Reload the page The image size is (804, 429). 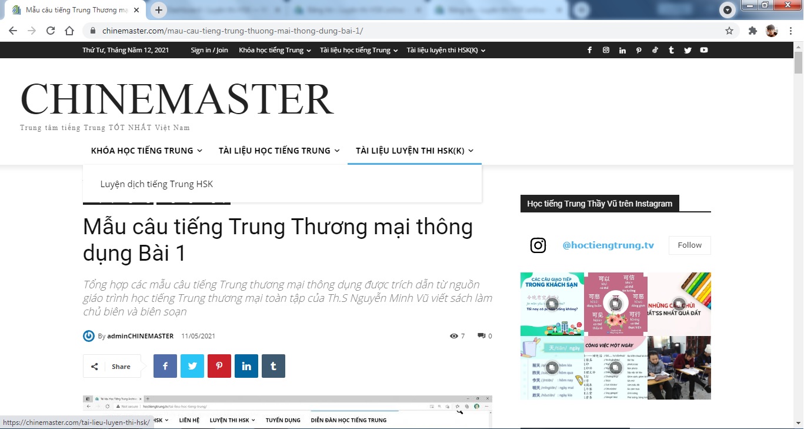(x=51, y=31)
